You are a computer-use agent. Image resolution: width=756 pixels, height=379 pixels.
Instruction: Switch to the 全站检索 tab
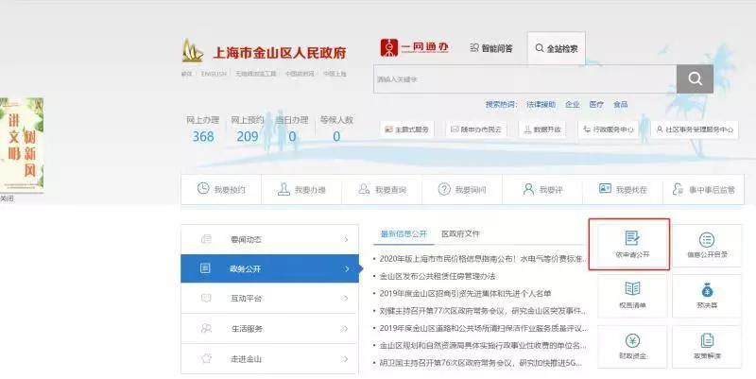point(557,48)
